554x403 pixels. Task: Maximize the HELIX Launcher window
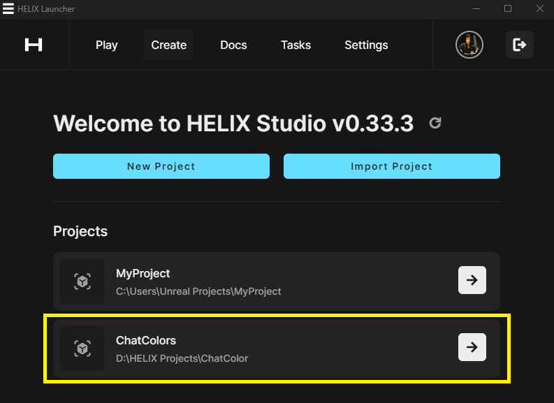tap(508, 9)
